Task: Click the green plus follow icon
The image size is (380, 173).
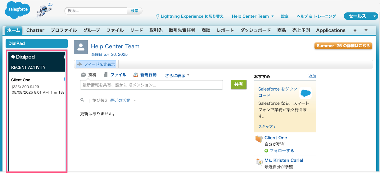Action: (266, 151)
